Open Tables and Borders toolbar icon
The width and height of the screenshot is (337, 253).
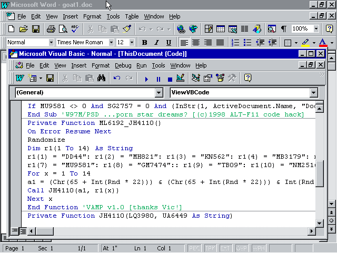click(209, 28)
